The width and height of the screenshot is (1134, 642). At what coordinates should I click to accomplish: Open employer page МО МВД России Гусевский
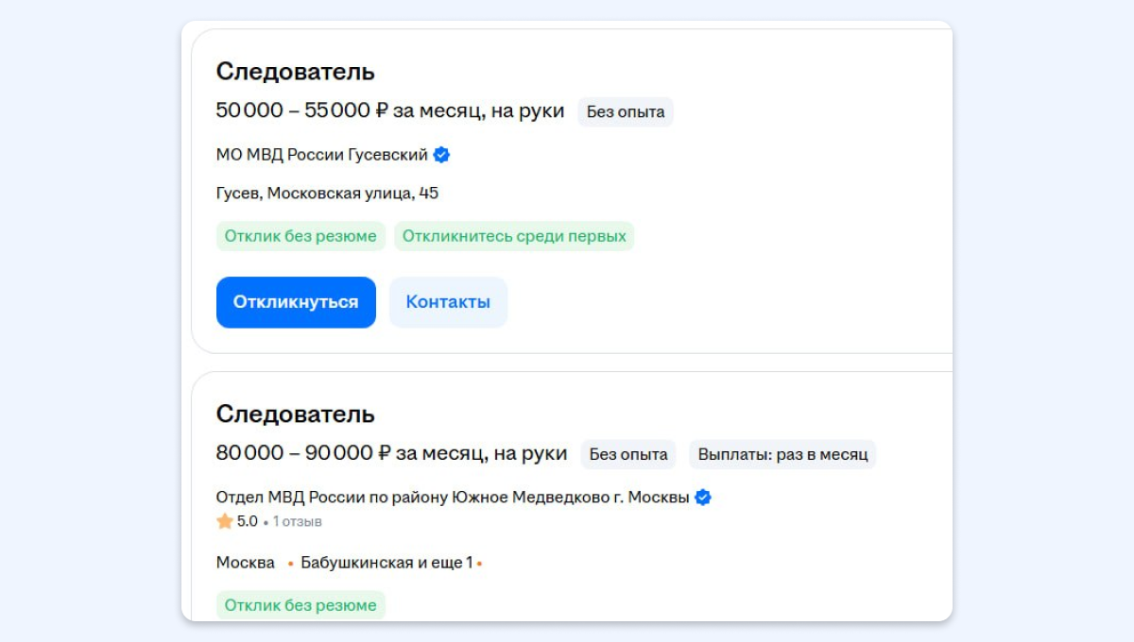tap(321, 155)
